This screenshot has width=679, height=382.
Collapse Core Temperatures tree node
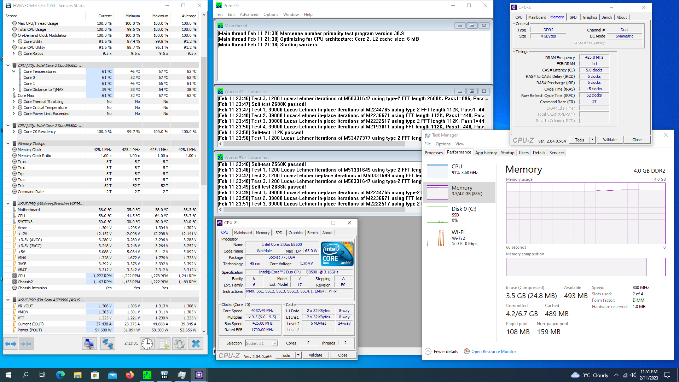(x=13, y=71)
